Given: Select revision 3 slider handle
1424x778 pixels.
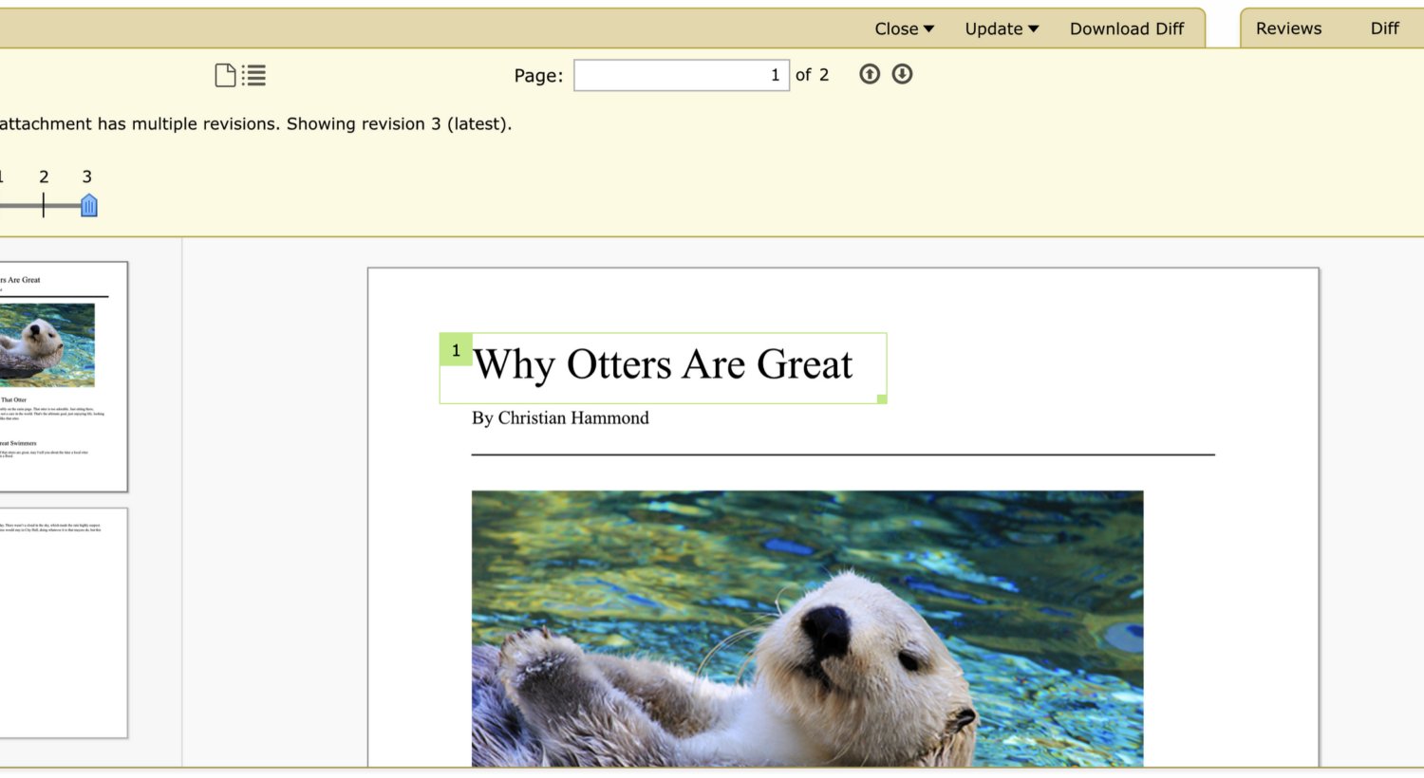Looking at the screenshot, I should 89,205.
